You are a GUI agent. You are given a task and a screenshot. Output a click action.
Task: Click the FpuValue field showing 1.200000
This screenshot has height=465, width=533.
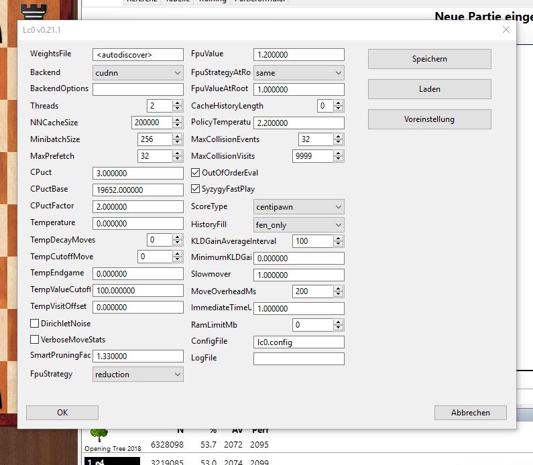click(299, 55)
